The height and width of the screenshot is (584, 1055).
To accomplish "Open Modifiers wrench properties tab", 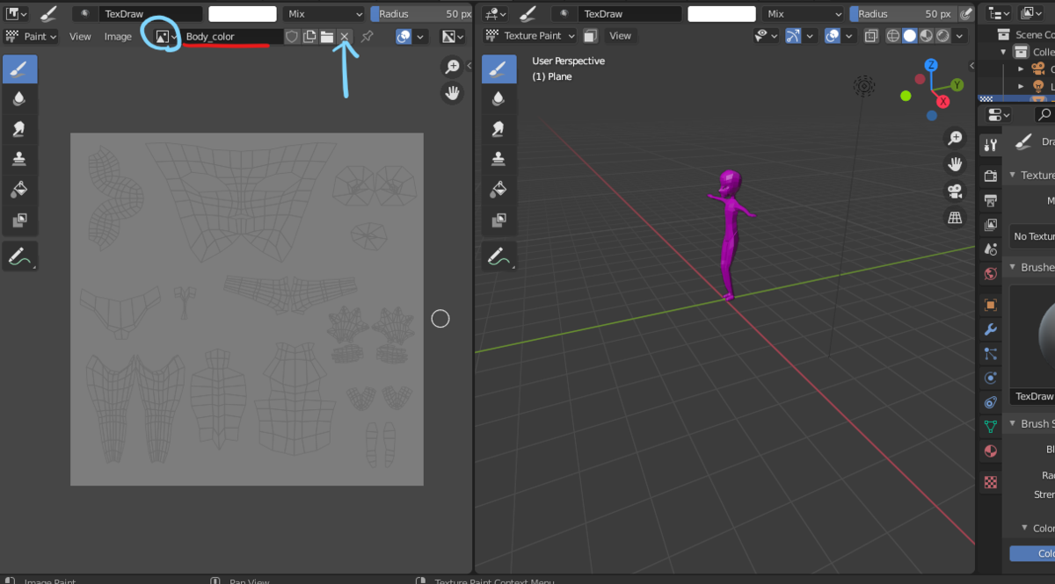I will click(991, 329).
